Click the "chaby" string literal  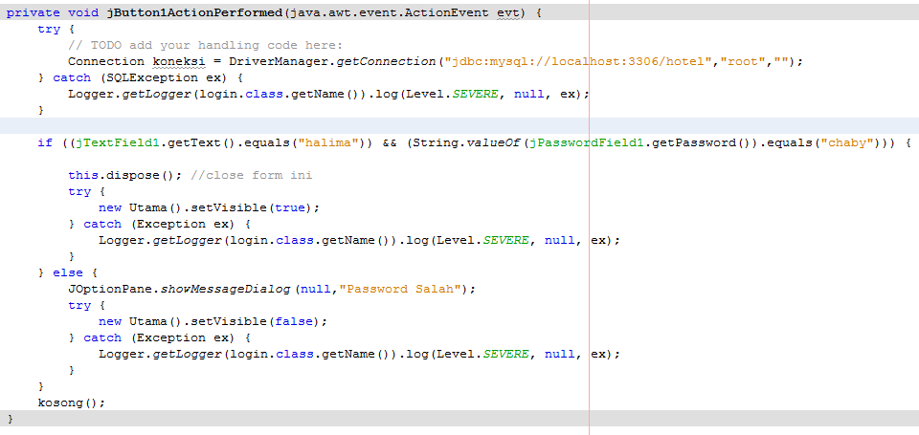click(x=846, y=142)
